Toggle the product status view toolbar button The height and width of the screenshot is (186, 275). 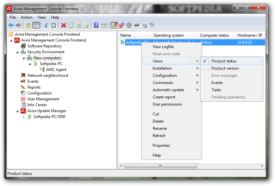(114, 25)
